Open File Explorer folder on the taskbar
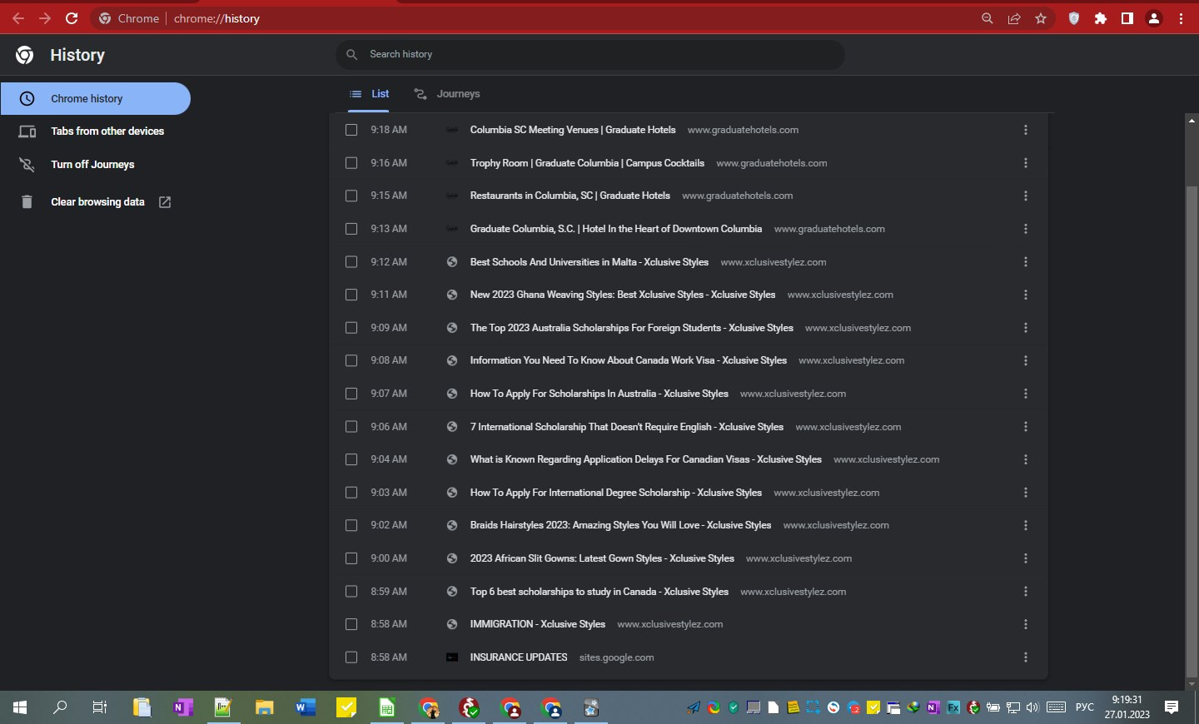 coord(265,707)
